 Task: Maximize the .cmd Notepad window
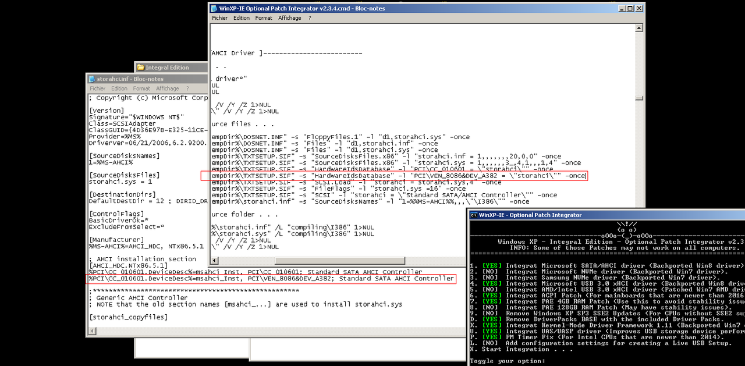click(631, 8)
